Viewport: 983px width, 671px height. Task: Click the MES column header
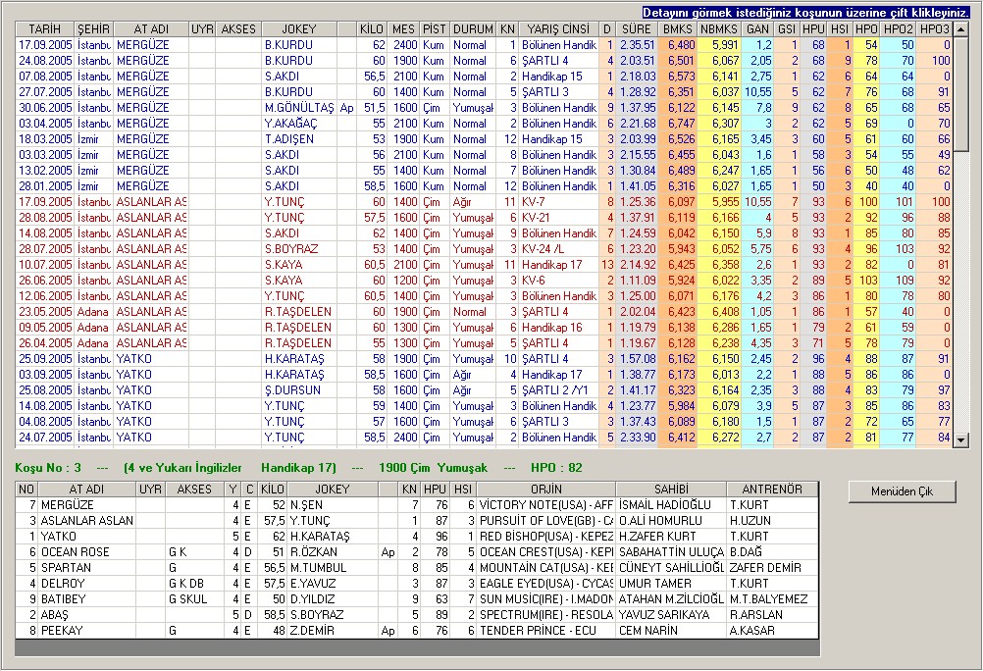(403, 29)
